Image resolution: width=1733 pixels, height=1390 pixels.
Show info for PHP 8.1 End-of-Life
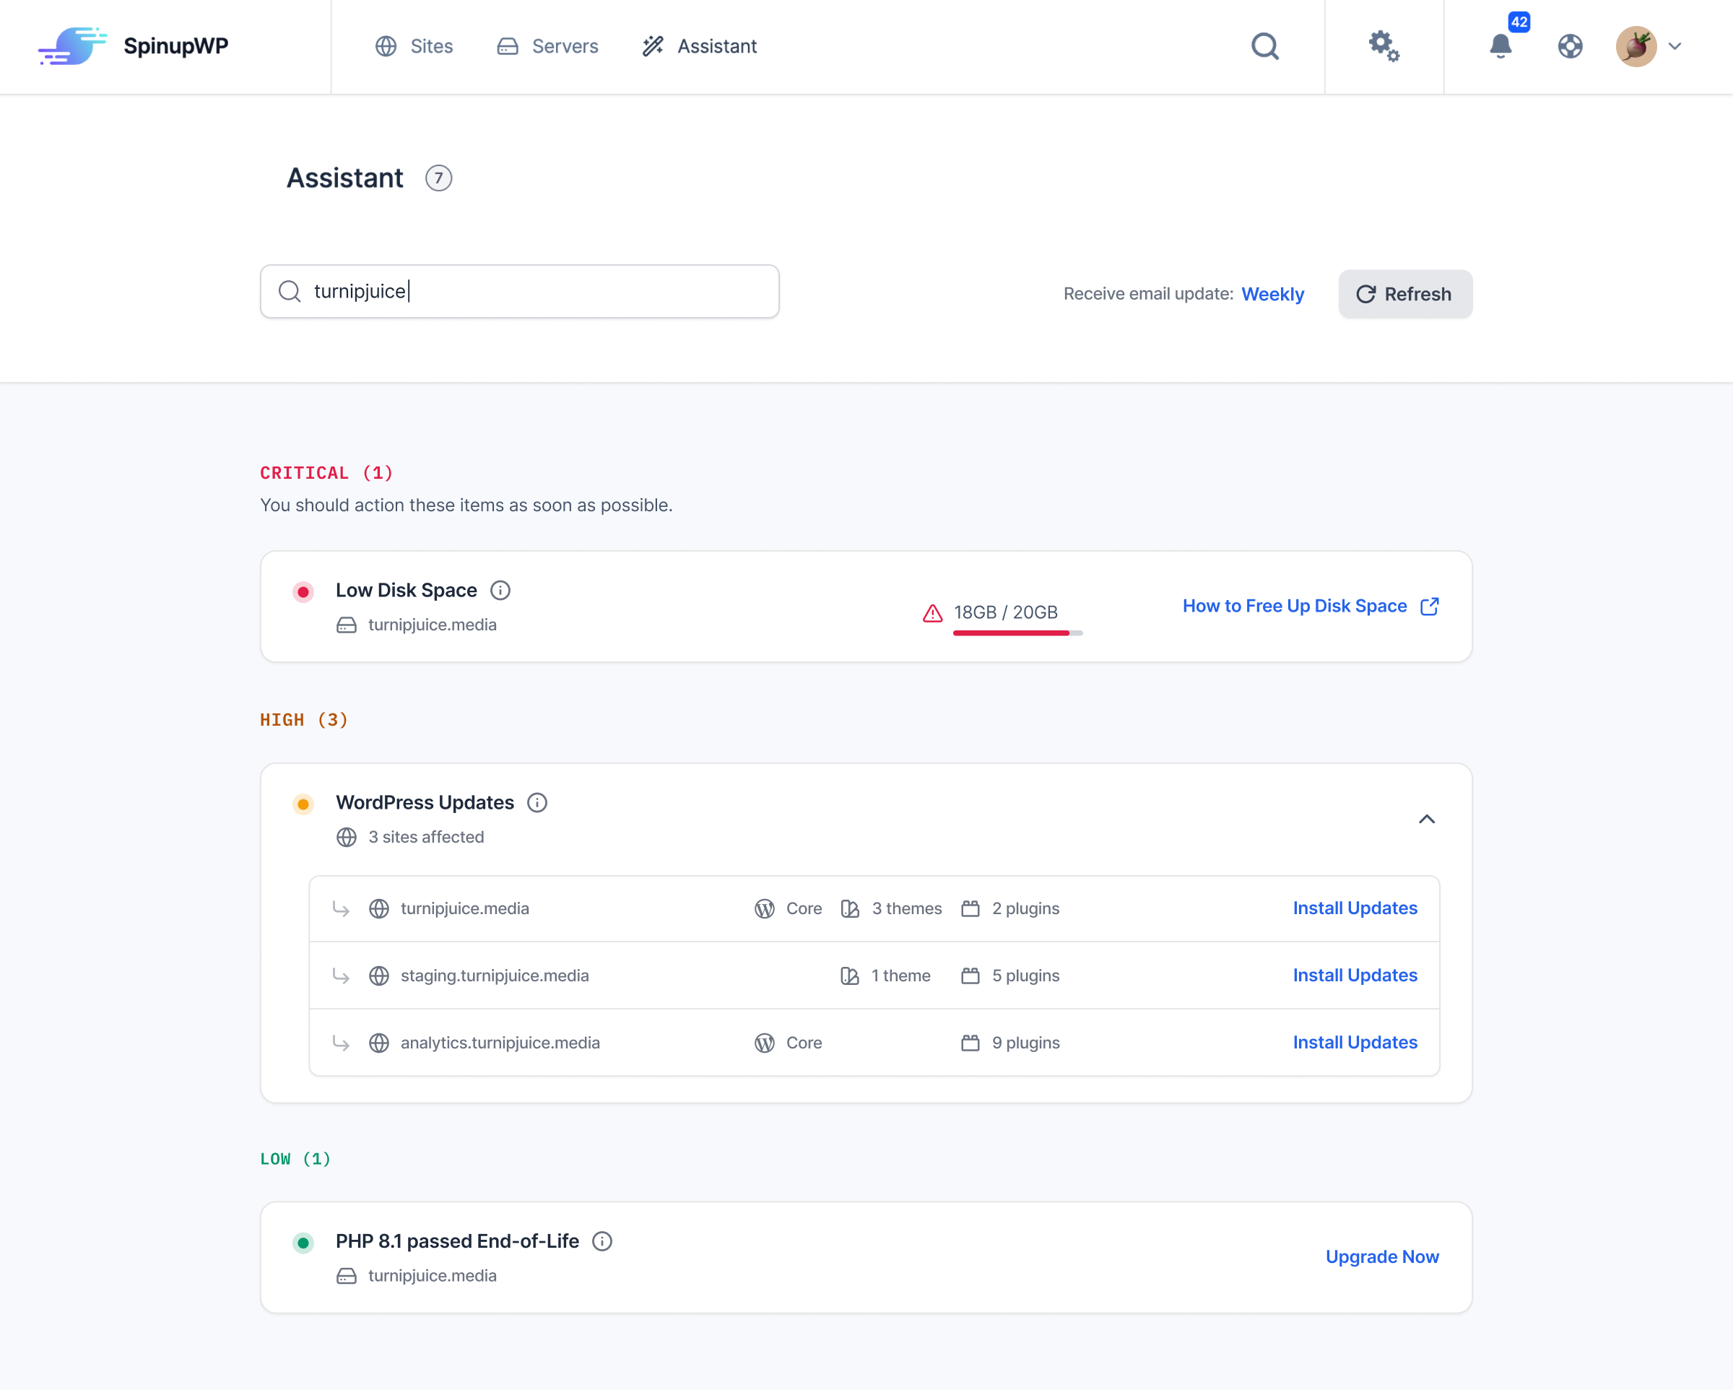[602, 1241]
